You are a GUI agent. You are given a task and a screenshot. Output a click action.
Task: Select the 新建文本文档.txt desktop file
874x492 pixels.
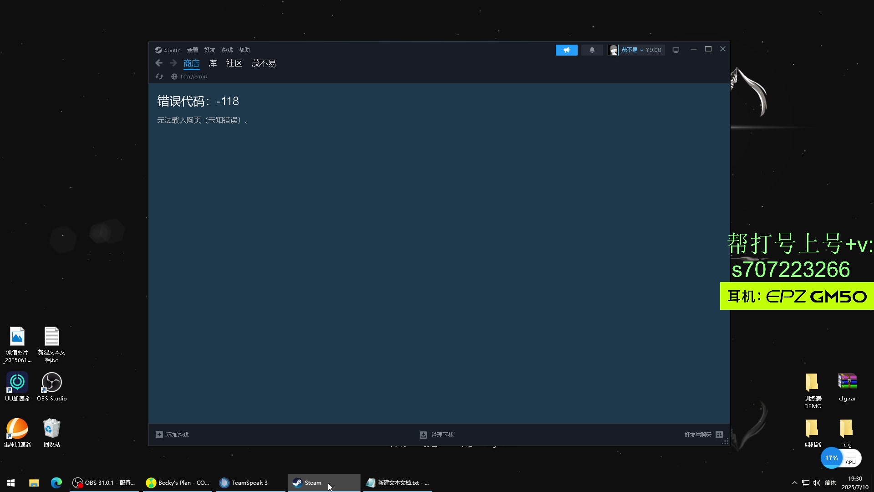51,345
